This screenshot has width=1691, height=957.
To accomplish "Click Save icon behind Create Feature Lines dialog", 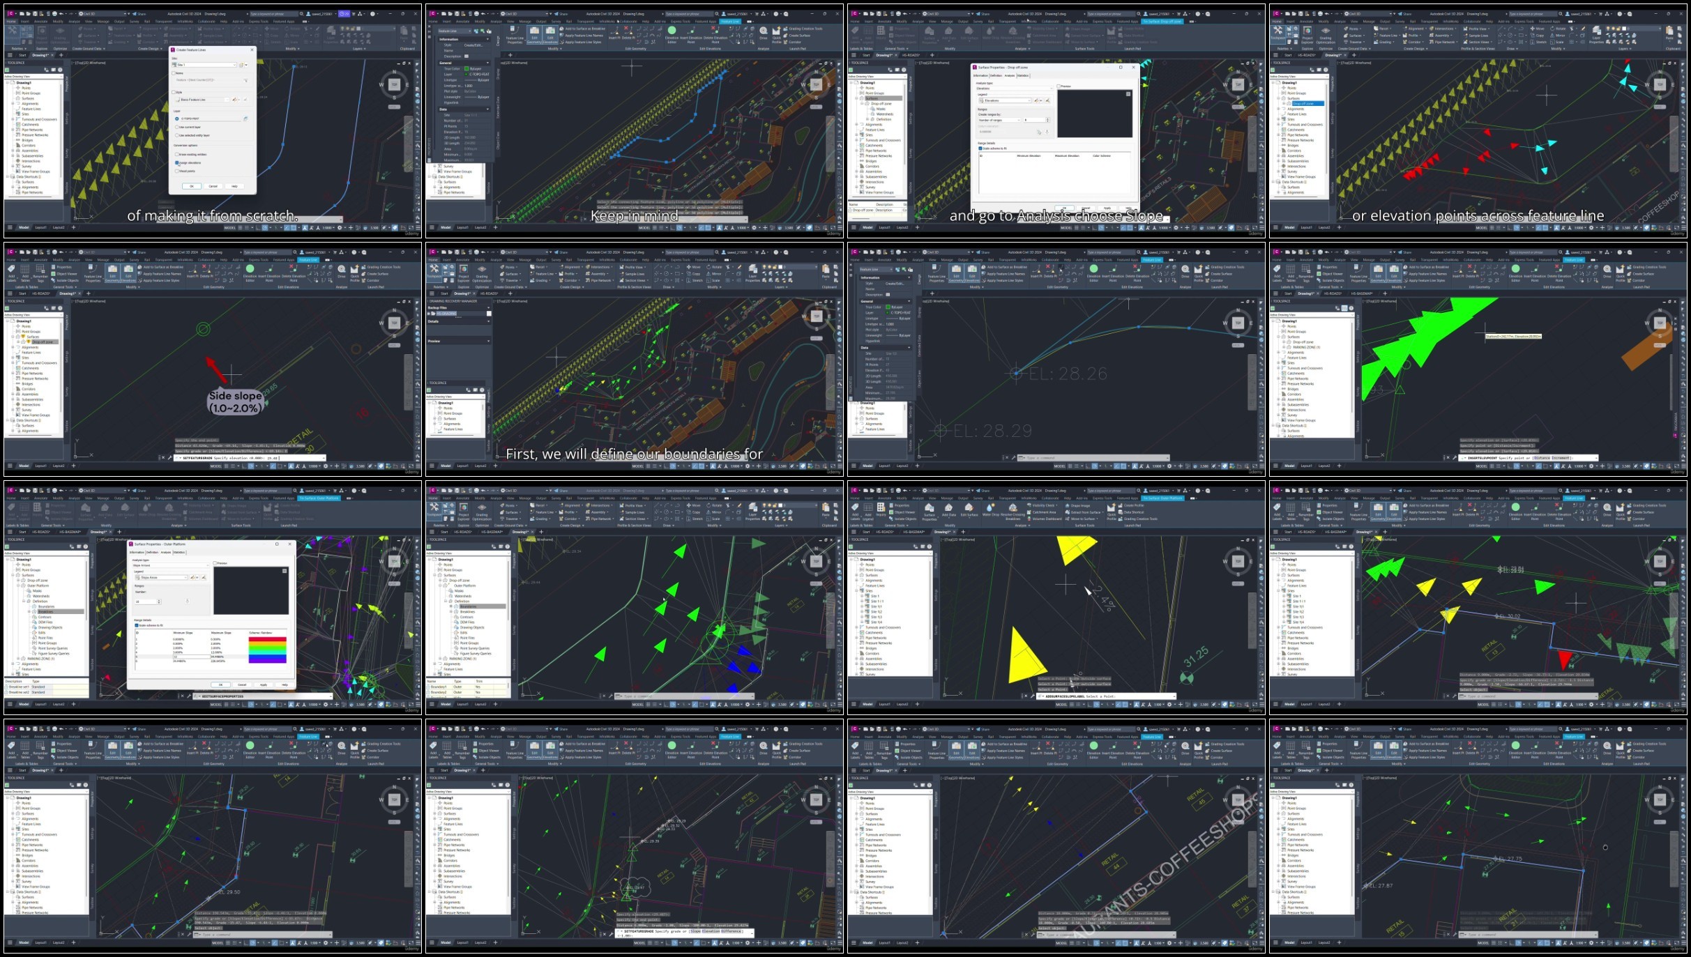I will tap(35, 14).
